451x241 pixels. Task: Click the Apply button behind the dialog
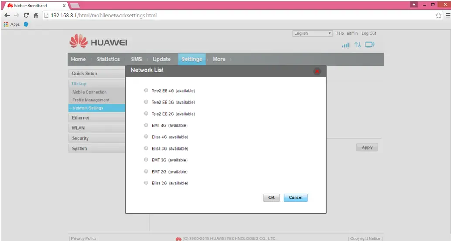point(367,147)
